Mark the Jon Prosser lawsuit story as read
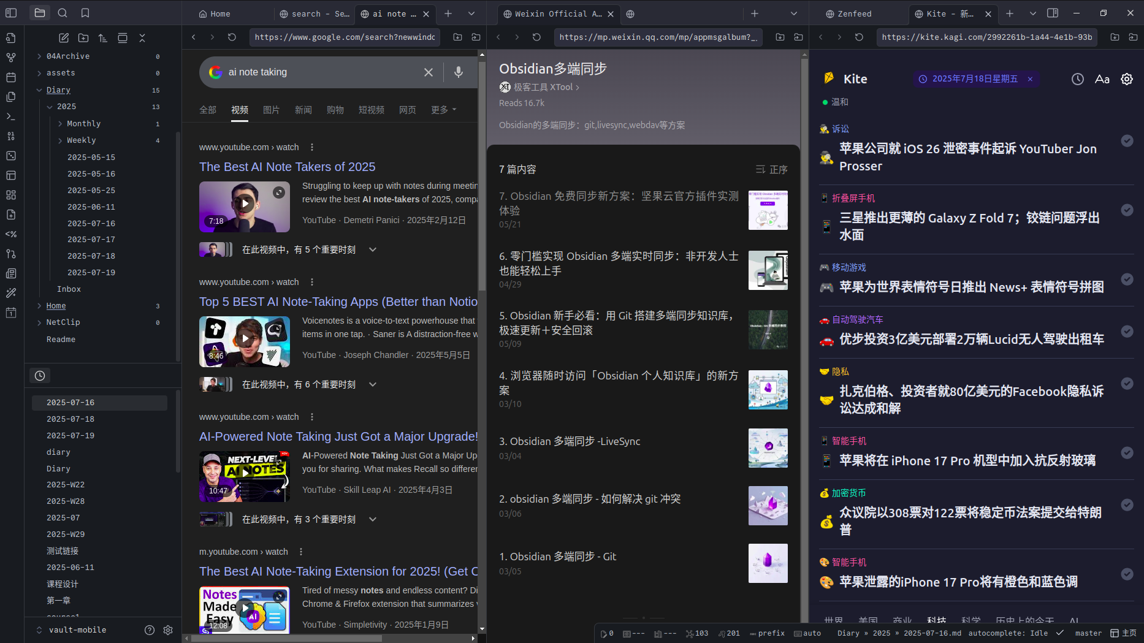 click(1126, 141)
